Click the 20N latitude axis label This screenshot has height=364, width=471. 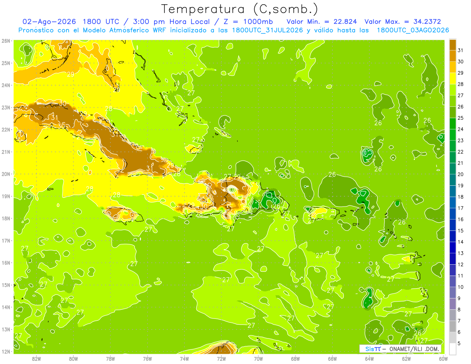(5, 174)
